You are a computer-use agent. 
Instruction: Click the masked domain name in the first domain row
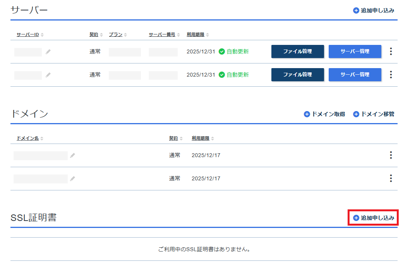(41, 156)
